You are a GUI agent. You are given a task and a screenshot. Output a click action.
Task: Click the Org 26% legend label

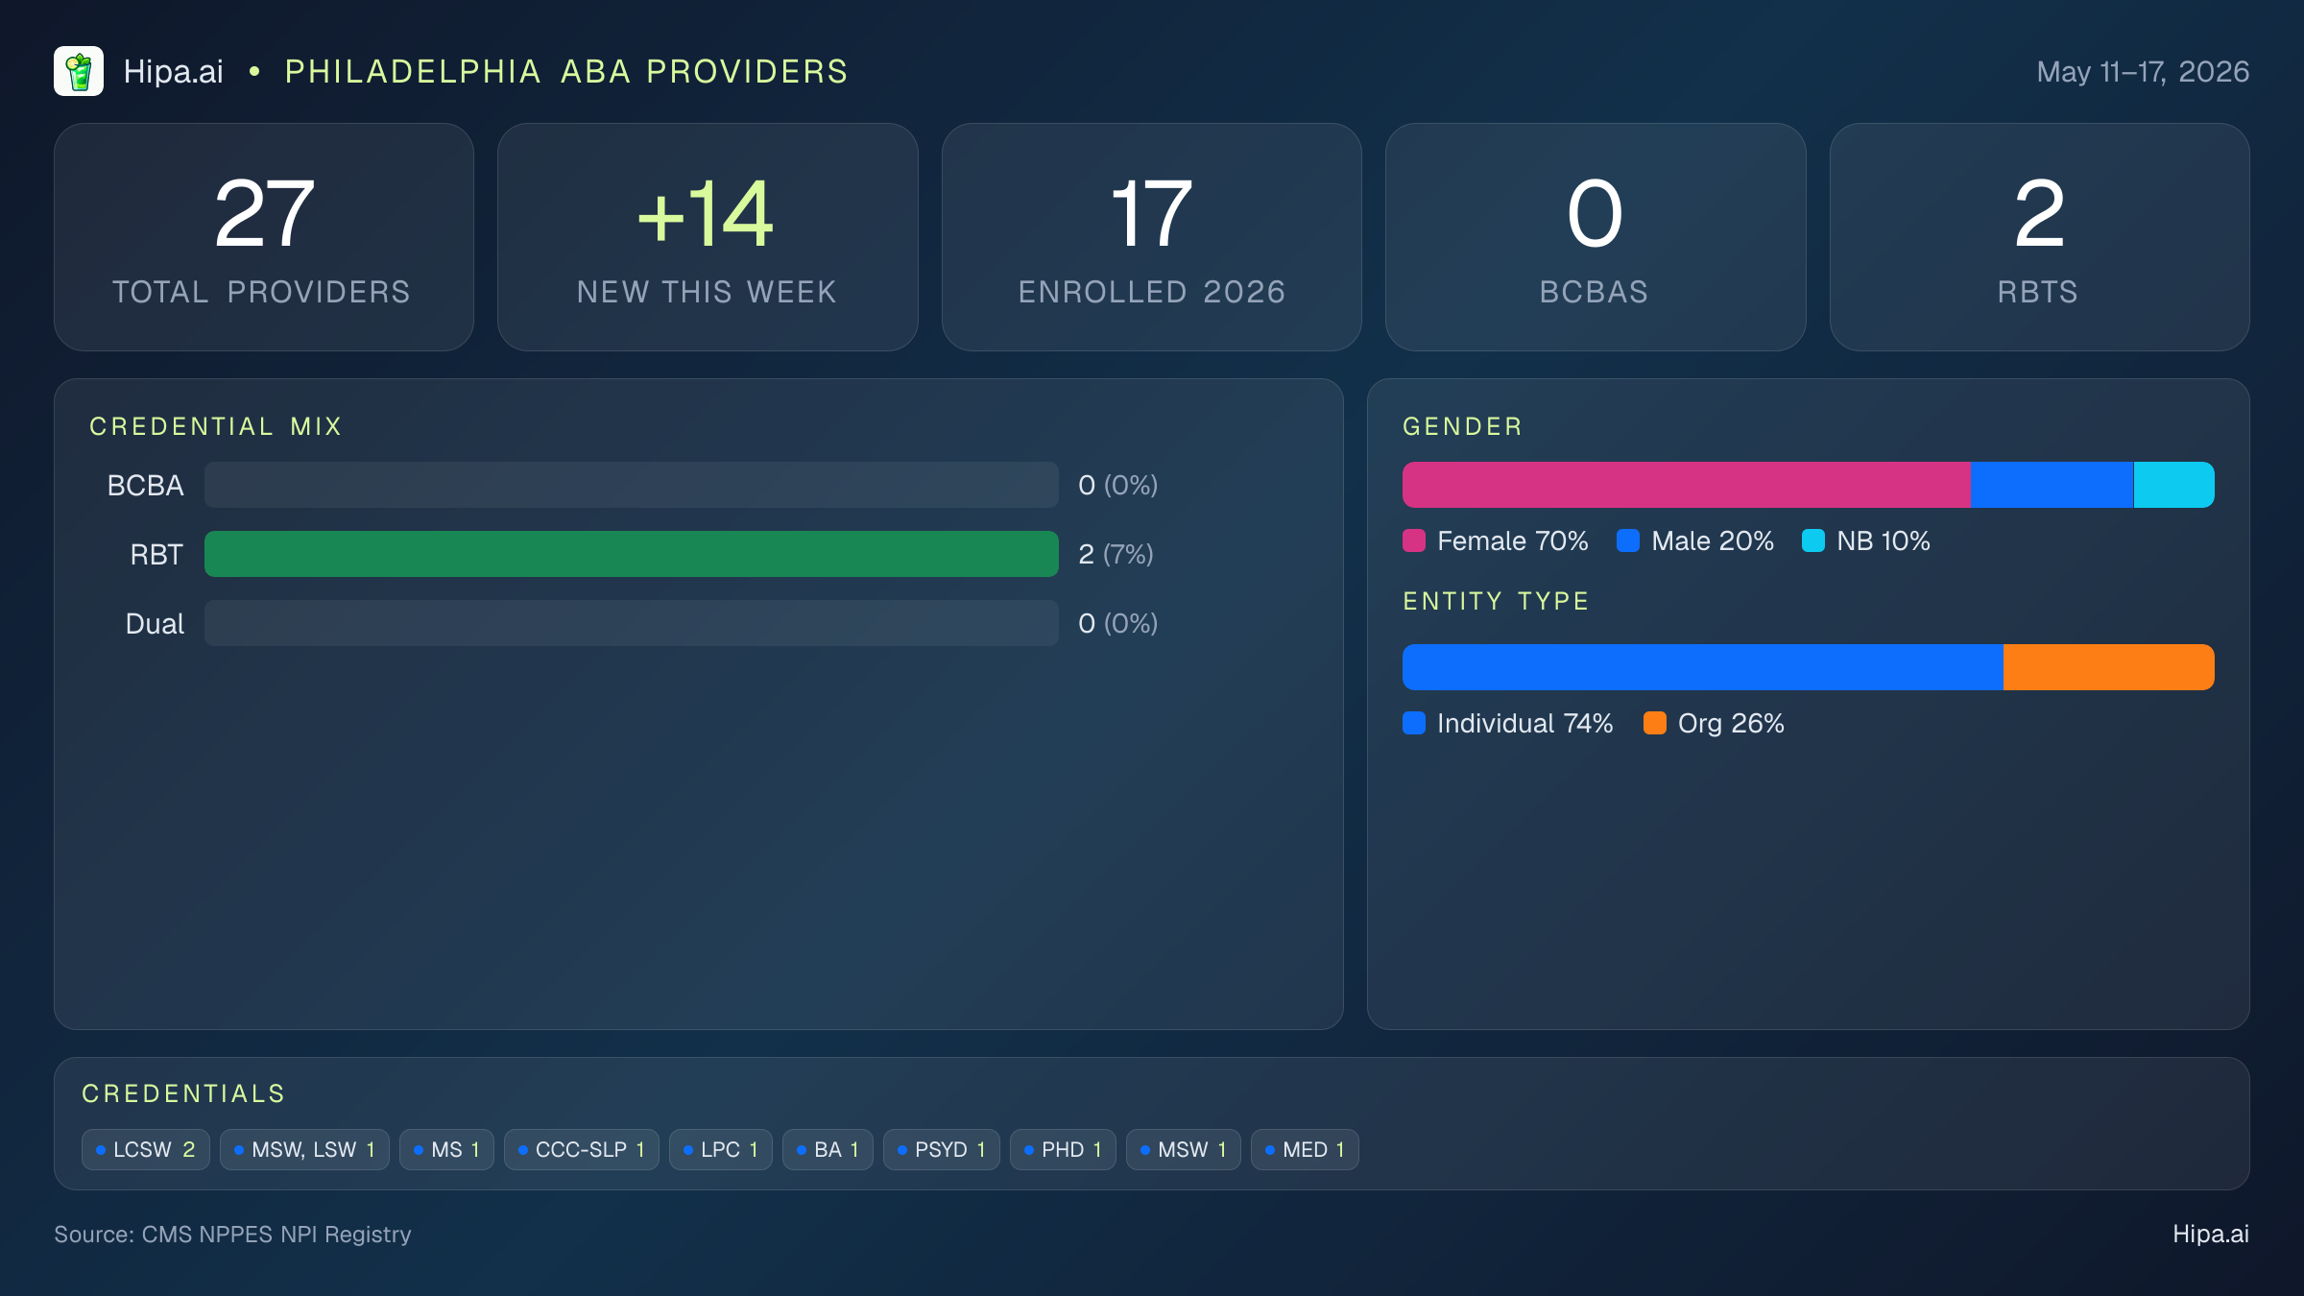pos(1731,723)
